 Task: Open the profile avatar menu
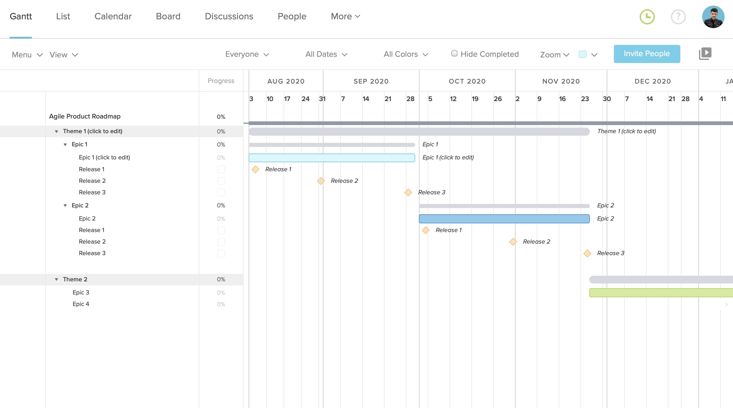pyautogui.click(x=713, y=17)
